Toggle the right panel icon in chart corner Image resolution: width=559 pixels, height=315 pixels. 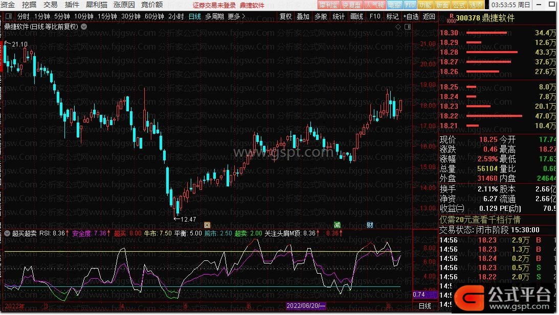click(408, 27)
